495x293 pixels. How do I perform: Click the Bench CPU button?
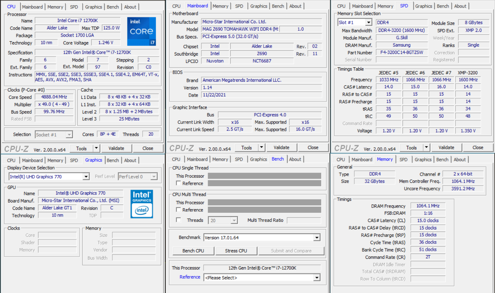[193, 251]
